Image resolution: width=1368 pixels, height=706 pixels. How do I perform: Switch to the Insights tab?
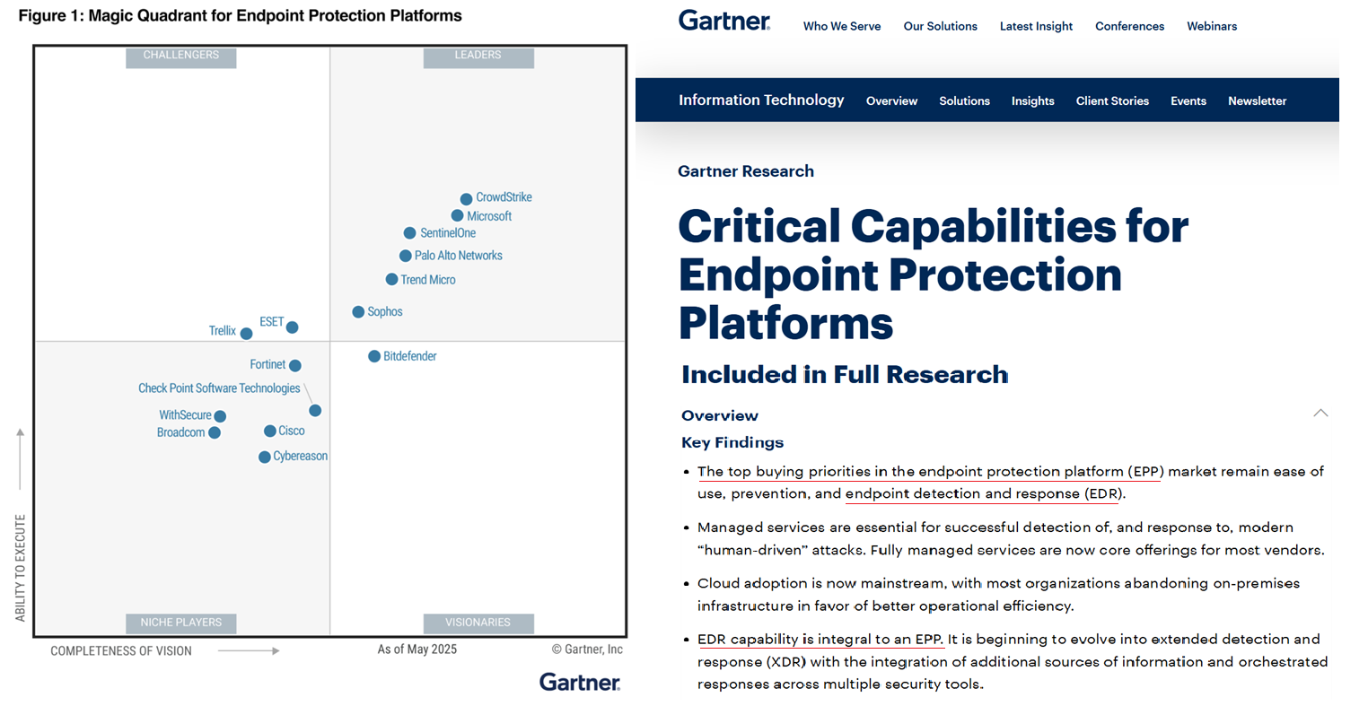(1032, 101)
